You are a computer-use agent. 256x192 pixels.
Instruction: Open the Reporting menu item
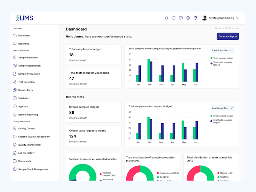[x=24, y=44]
